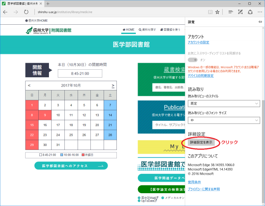Click the 医学部図書館へのアクセス button

coord(71,166)
